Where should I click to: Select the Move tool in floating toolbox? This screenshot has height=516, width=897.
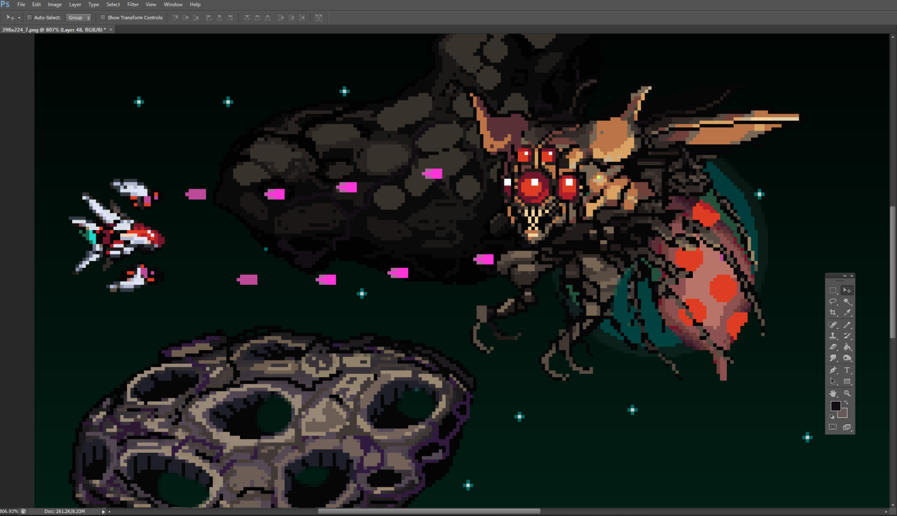tap(847, 290)
